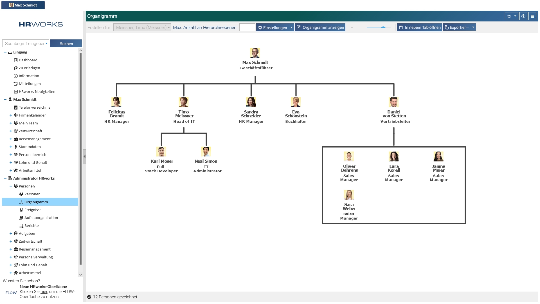Follow the 'hier' FLOW link
Screen dimensions: 540x304
(x=44, y=292)
